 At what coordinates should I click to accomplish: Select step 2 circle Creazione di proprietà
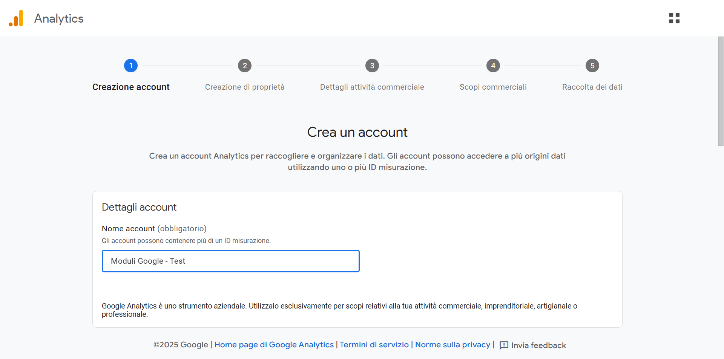click(245, 65)
